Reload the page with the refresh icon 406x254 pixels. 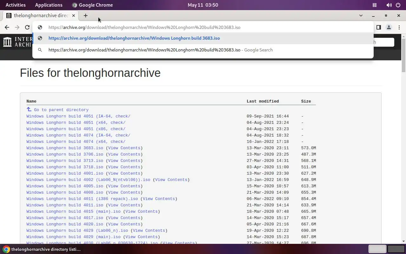click(27, 27)
